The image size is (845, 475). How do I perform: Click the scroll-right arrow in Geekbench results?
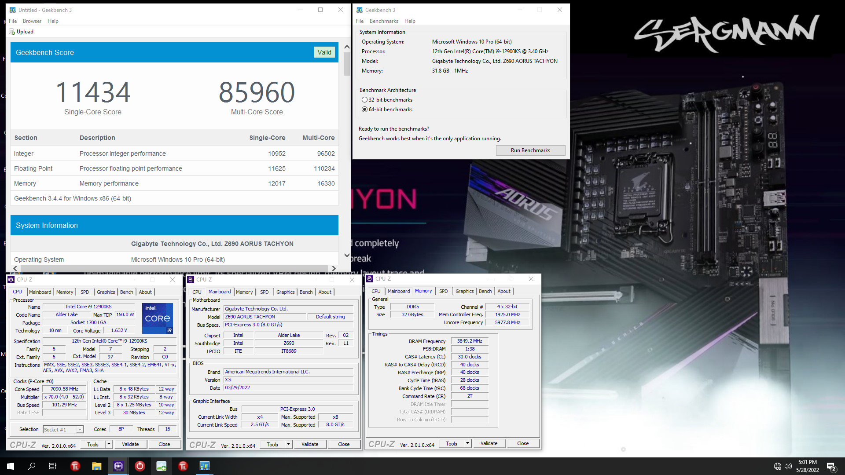click(334, 268)
